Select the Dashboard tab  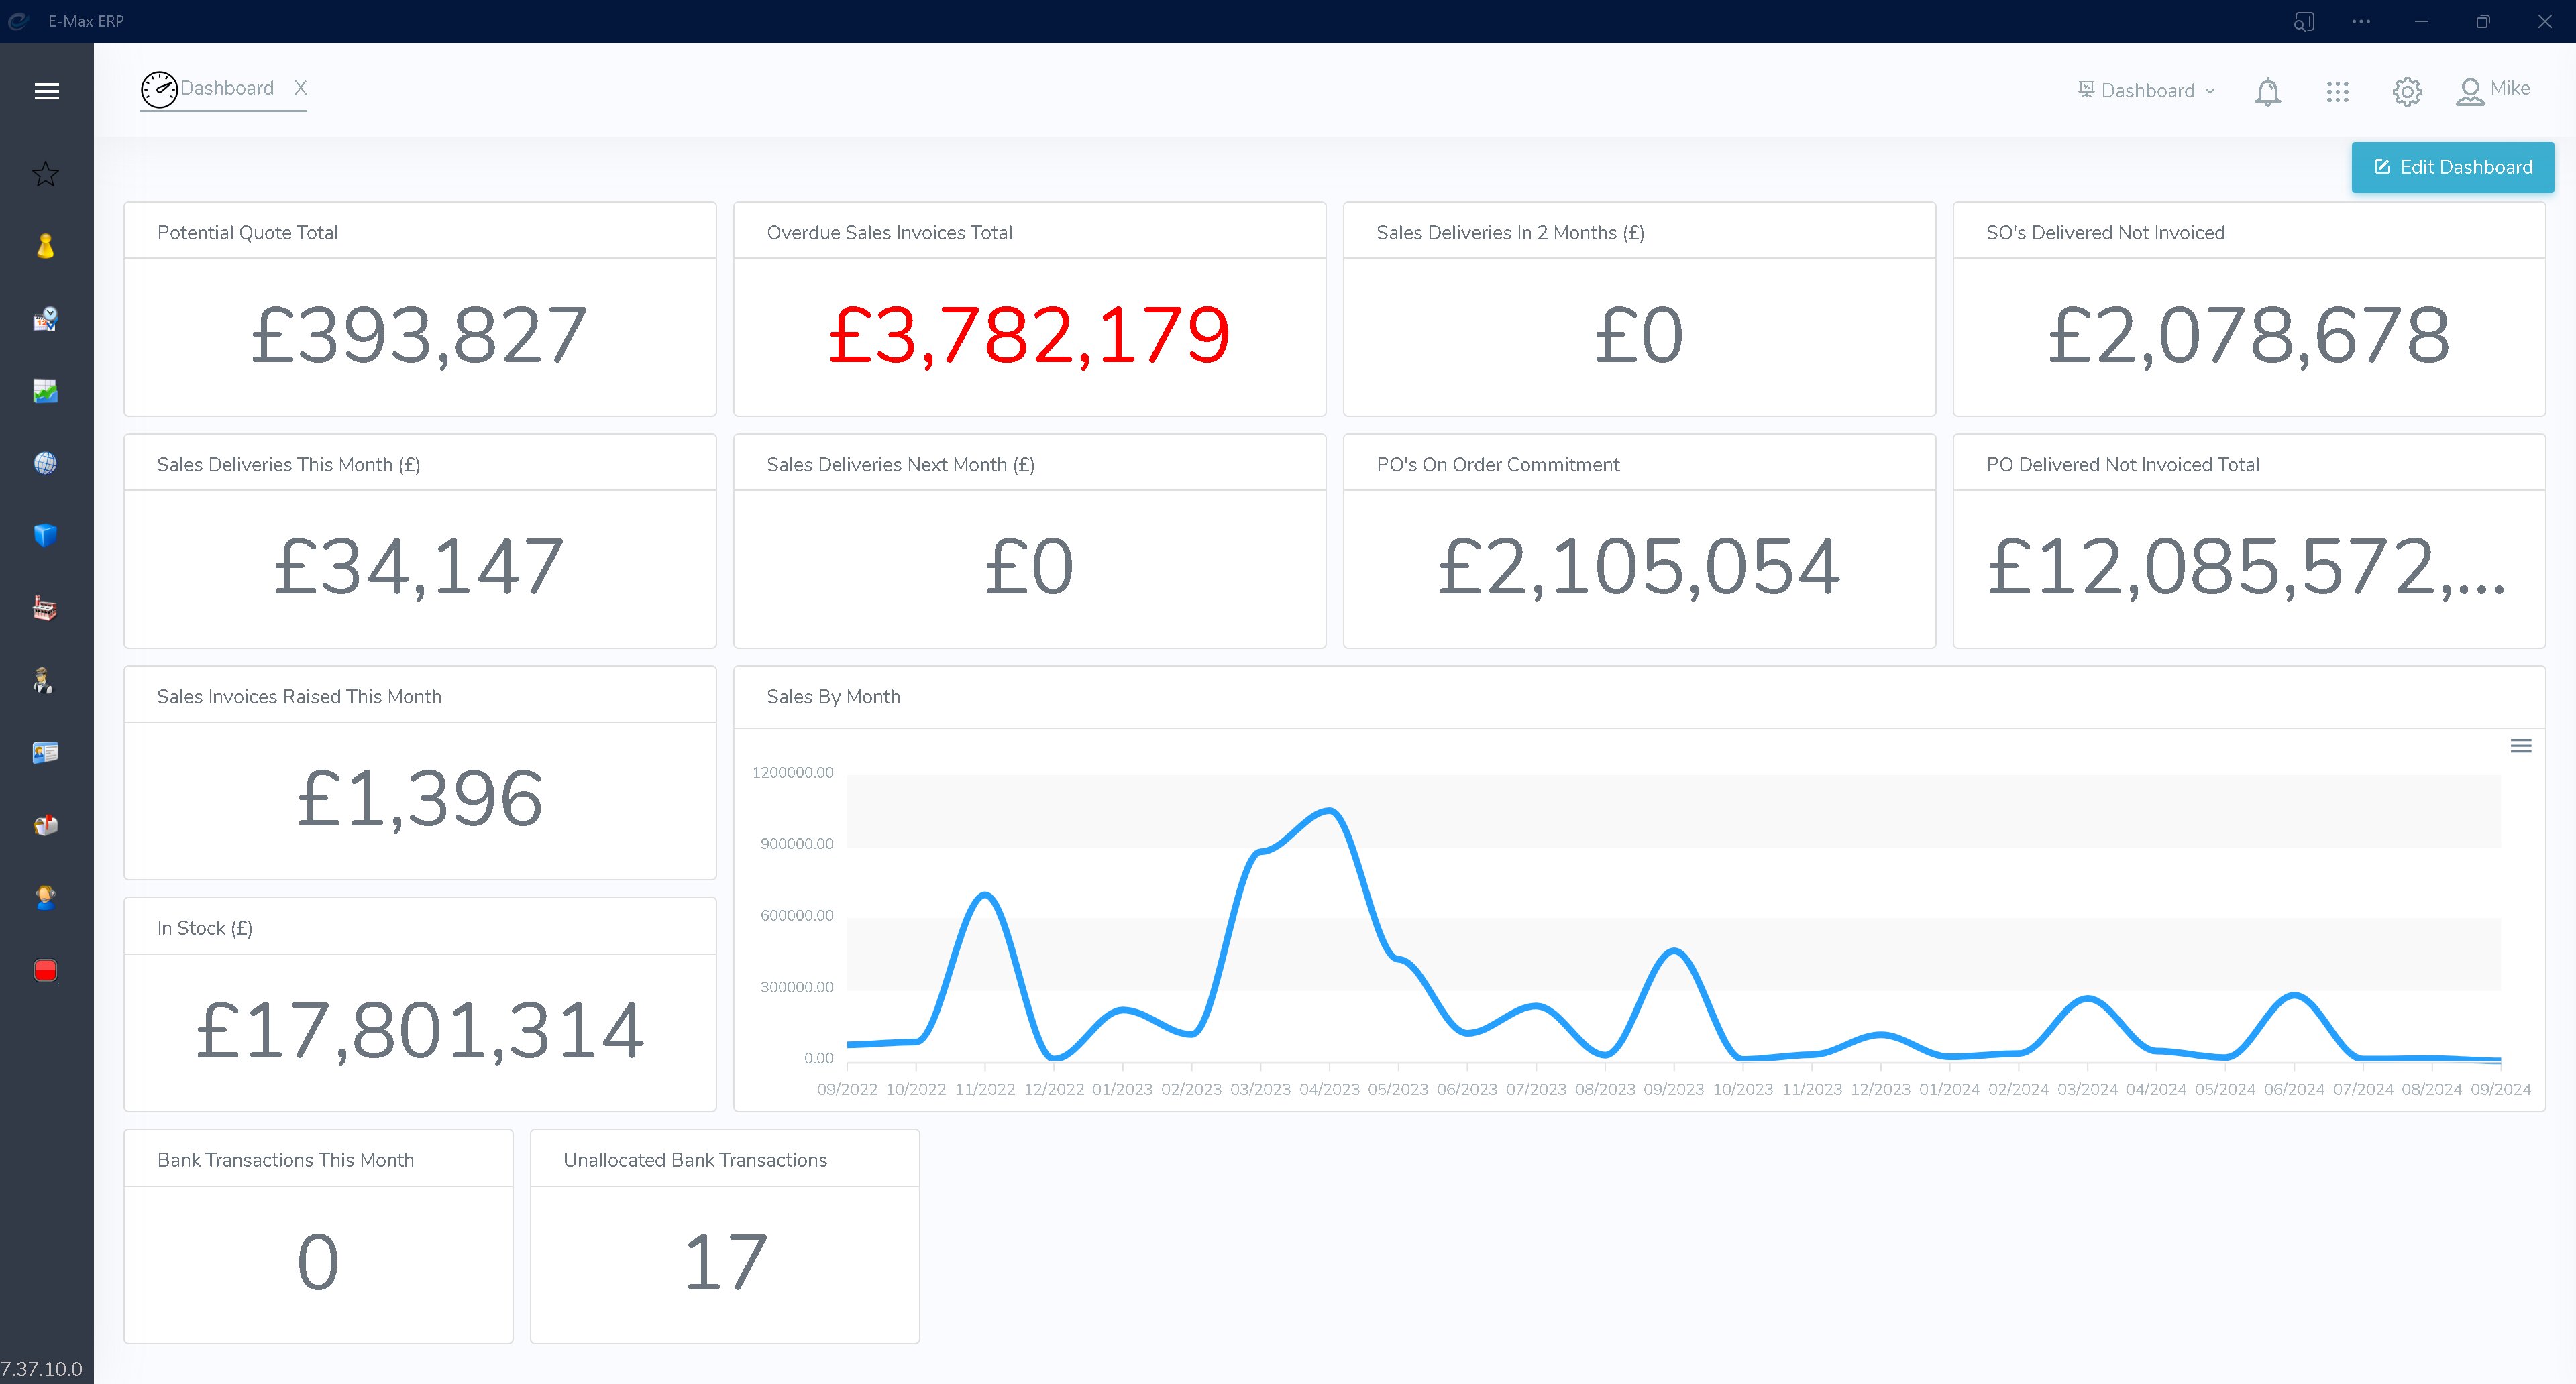click(x=225, y=89)
